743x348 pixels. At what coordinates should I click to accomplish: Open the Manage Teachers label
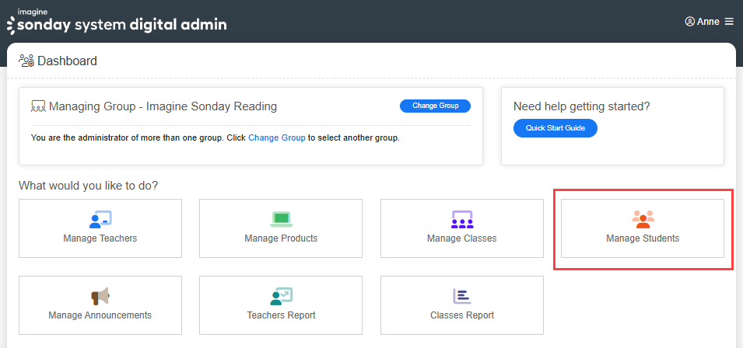[100, 238]
